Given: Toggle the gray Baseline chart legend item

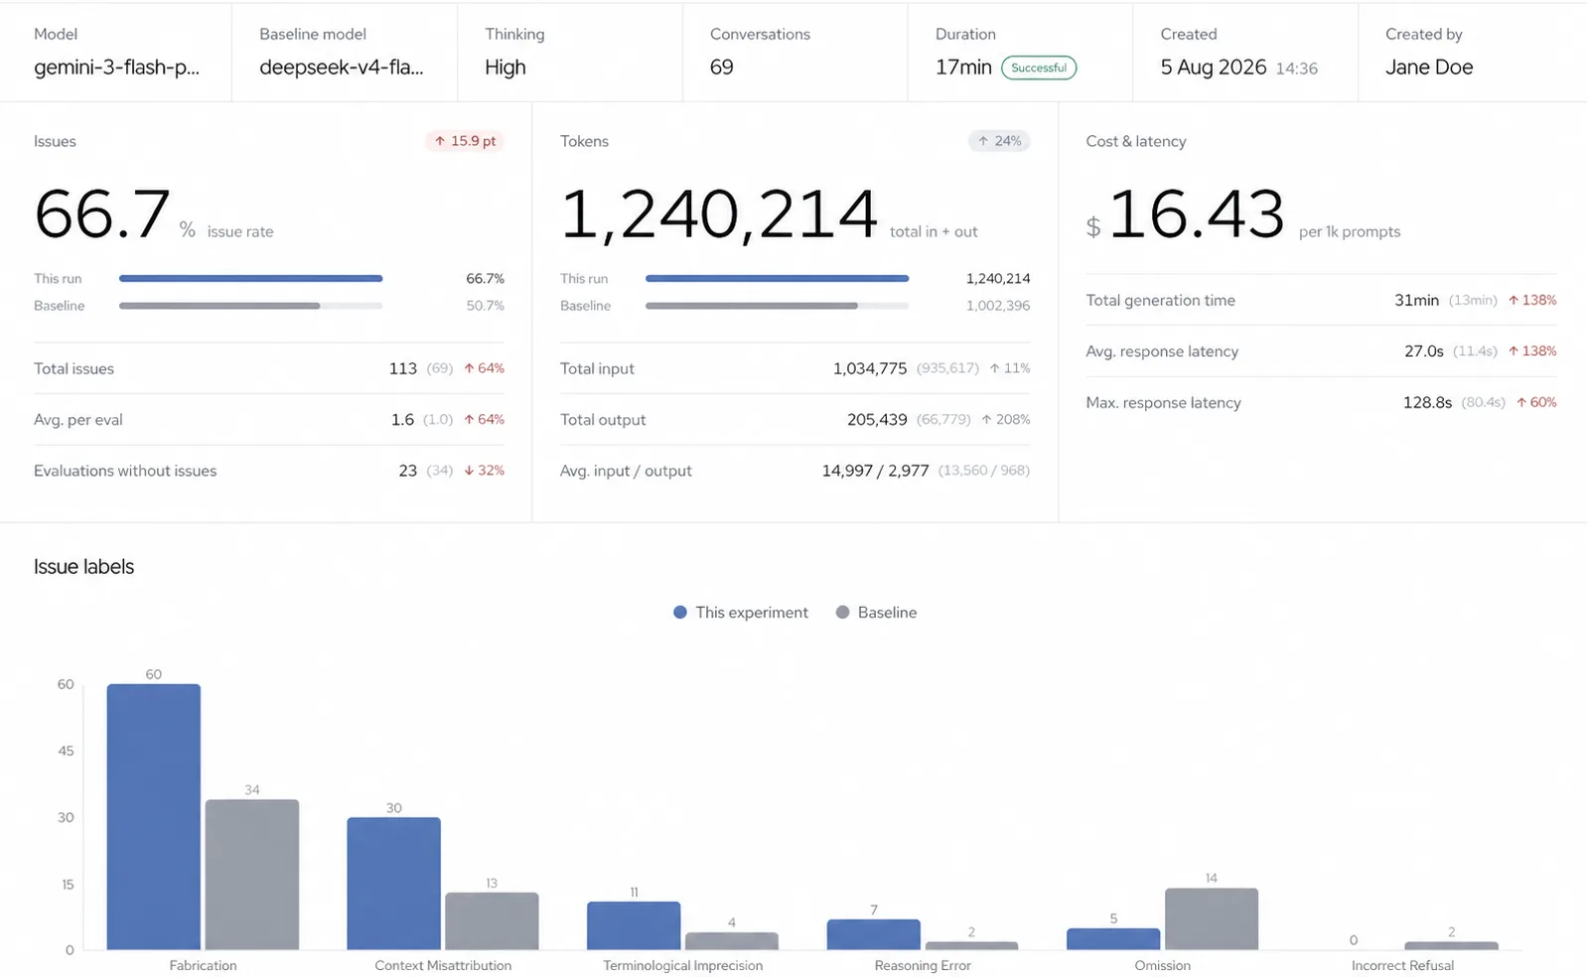Looking at the screenshot, I should coord(876,613).
